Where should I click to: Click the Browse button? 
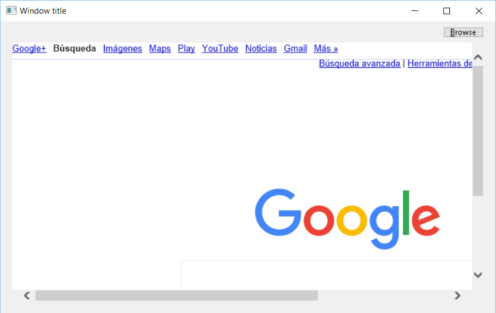[x=463, y=32]
